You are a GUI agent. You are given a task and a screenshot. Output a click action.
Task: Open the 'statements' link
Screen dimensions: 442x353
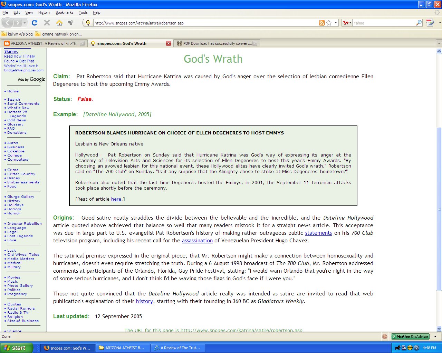[318, 233]
